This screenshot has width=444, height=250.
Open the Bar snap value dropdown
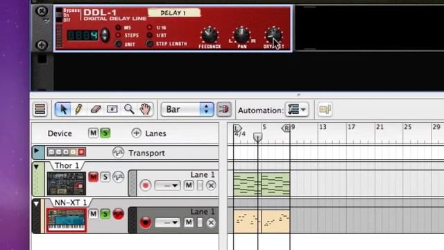coord(187,110)
